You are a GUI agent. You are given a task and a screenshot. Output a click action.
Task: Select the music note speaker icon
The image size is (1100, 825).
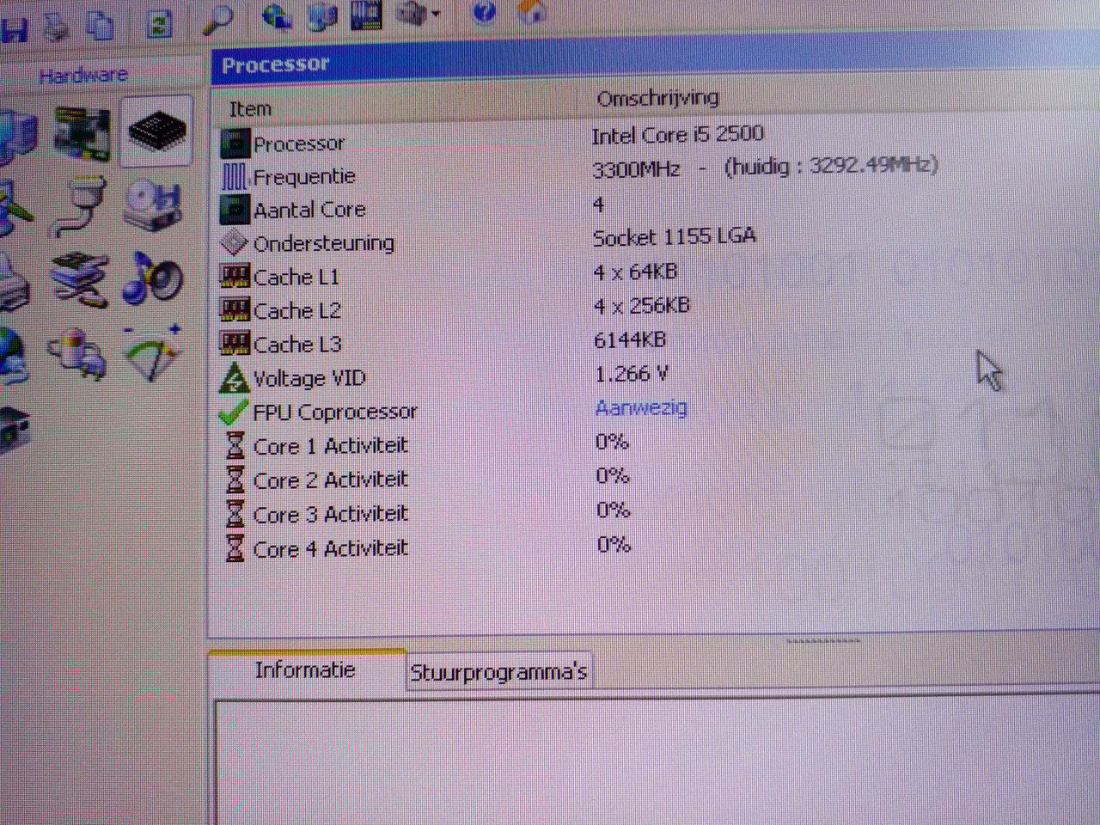153,278
